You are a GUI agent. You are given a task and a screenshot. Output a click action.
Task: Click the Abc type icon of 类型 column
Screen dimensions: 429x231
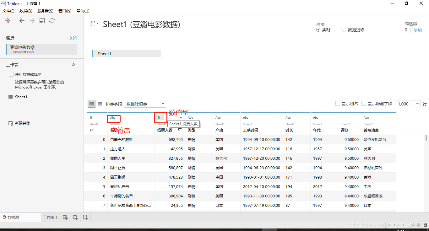tap(190, 118)
